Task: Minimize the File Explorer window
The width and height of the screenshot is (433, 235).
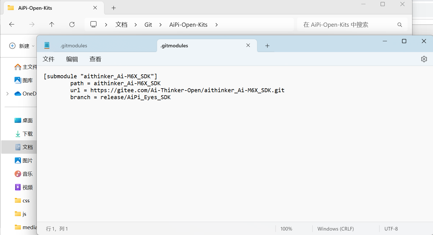Action: pyautogui.click(x=364, y=4)
